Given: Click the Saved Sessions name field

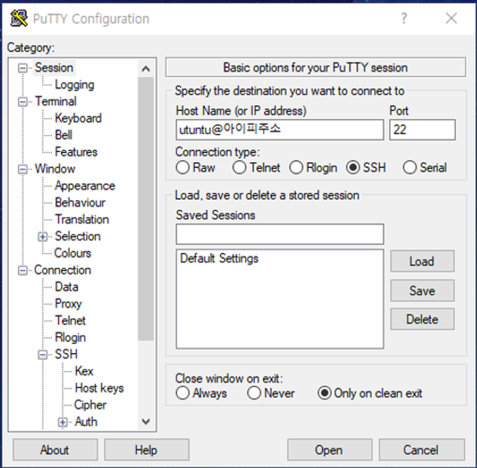Looking at the screenshot, I should [x=280, y=234].
